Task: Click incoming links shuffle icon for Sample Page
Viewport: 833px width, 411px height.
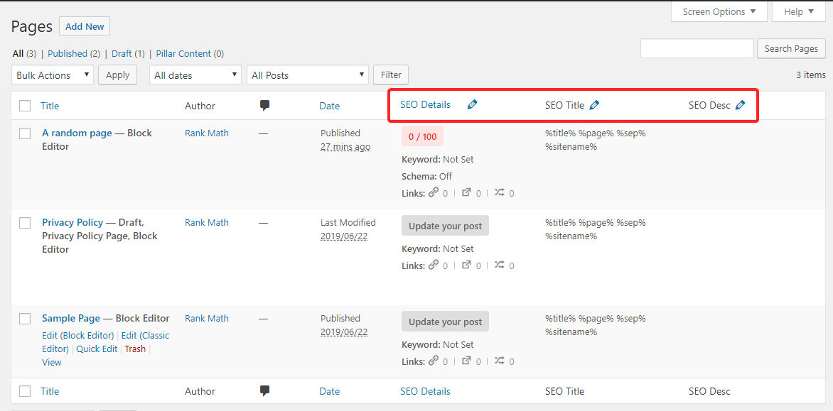Action: click(499, 361)
